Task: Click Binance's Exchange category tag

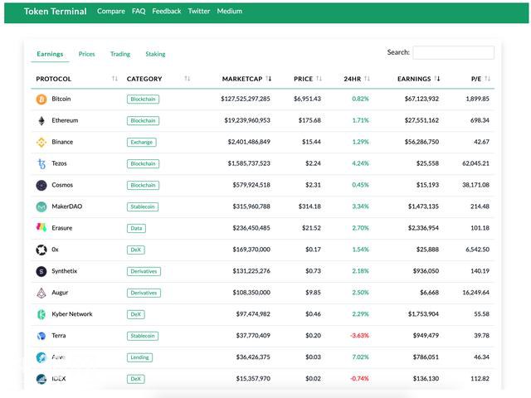Action: [x=142, y=142]
